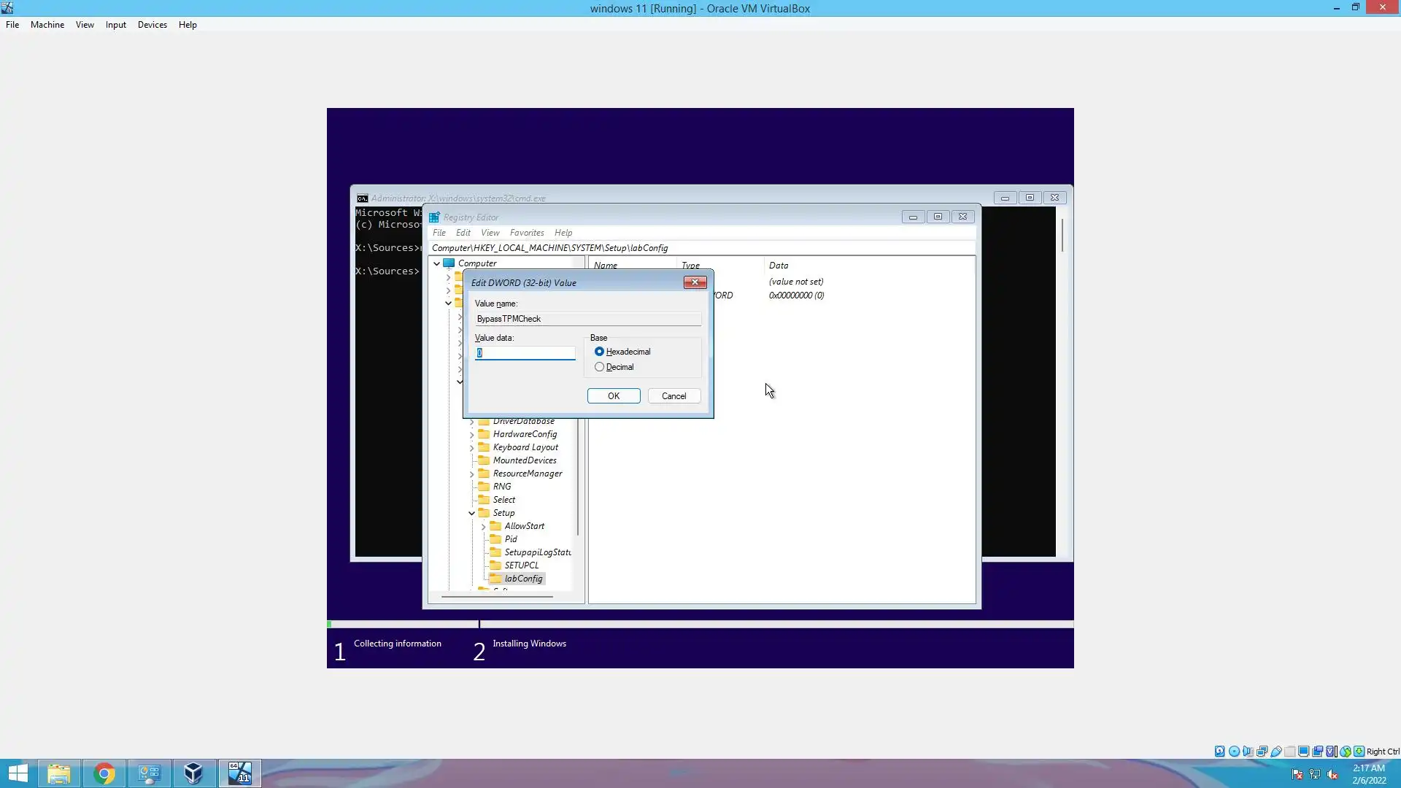This screenshot has width=1401, height=788.
Task: Expand the Keyboard Layout registry key
Action: (472, 447)
